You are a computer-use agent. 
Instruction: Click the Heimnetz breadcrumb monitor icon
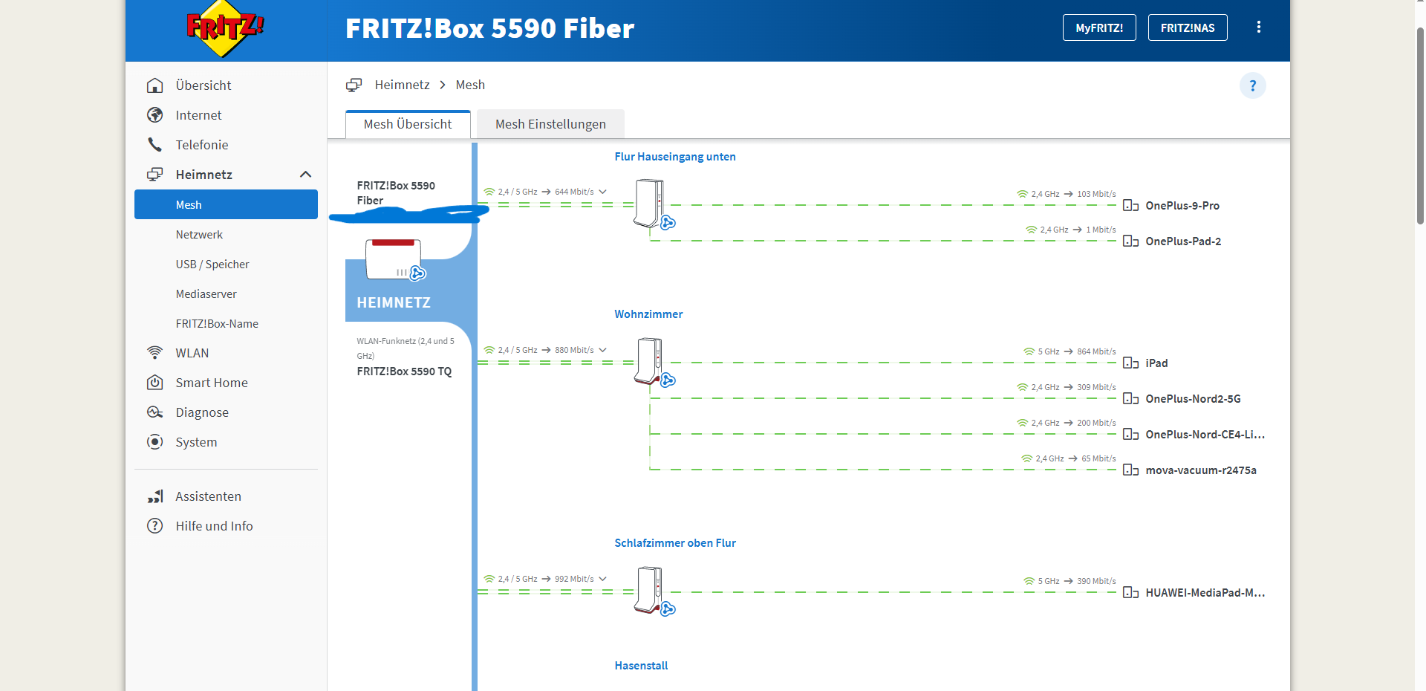(x=354, y=85)
